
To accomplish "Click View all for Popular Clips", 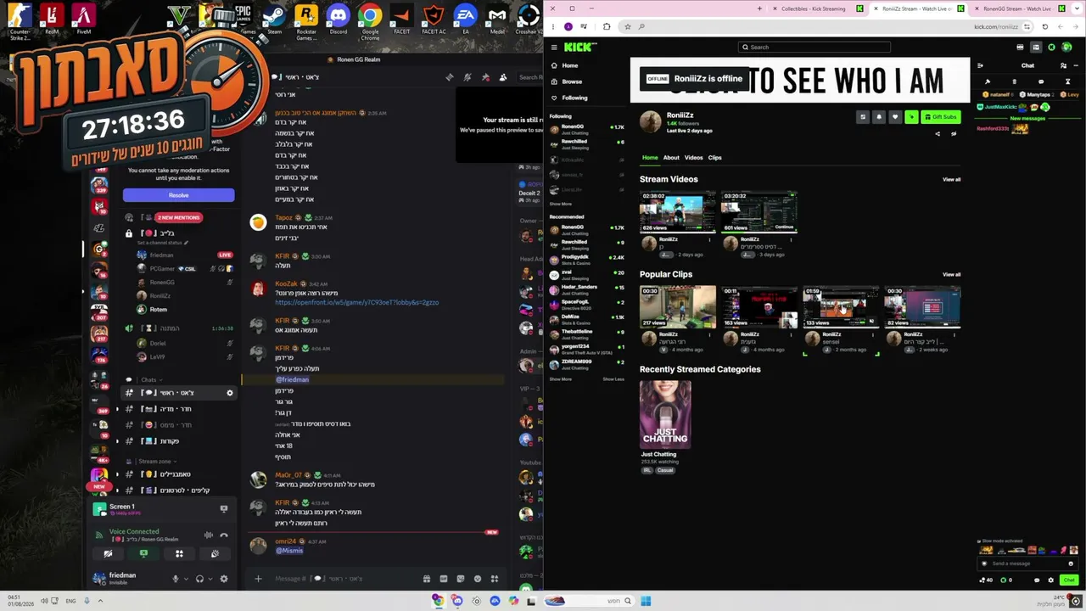I will point(952,275).
